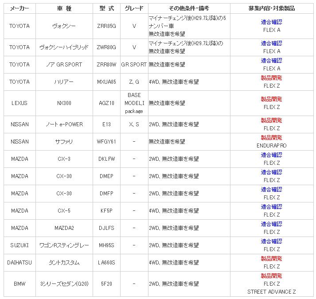Click the その他条件・備考 column header
Image resolution: width=316 pixels, height=299 pixels.
click(x=189, y=8)
